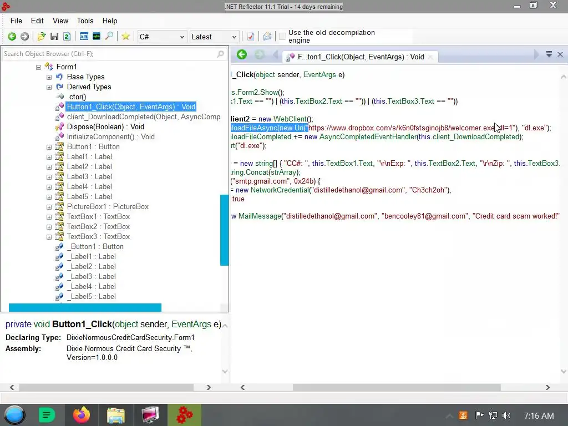Collapse the Form1 tree node

tap(38, 67)
